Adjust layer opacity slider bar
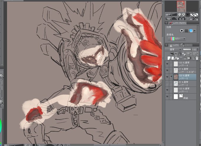The width and height of the screenshot is (201, 146). click(x=187, y=49)
